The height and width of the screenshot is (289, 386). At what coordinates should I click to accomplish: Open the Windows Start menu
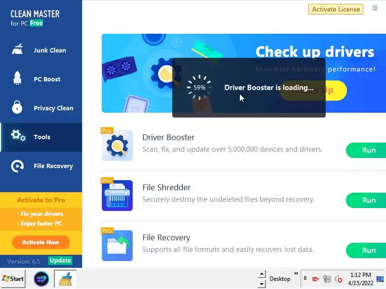pos(13,279)
